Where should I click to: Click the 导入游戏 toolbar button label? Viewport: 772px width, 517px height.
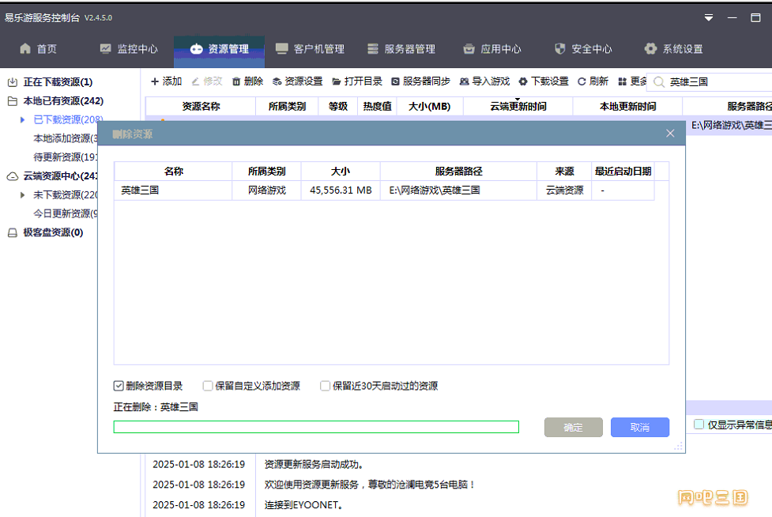491,81
